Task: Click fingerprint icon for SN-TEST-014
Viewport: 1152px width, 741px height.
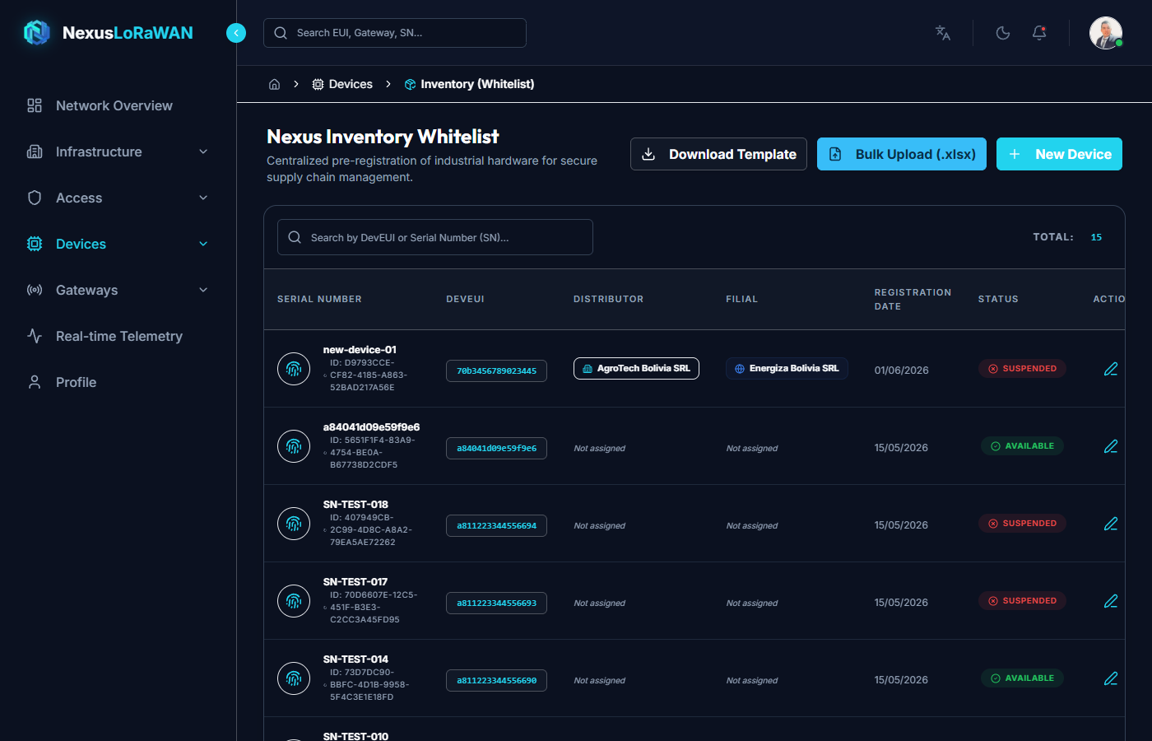Action: coord(294,678)
